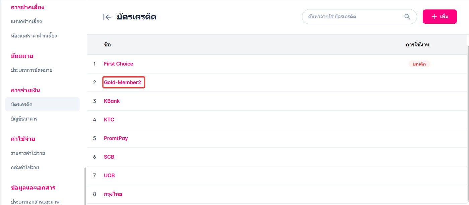This screenshot has height=205, width=469.
Task: Select ประเภทการนัดหมาย in sidebar
Action: [x=31, y=70]
